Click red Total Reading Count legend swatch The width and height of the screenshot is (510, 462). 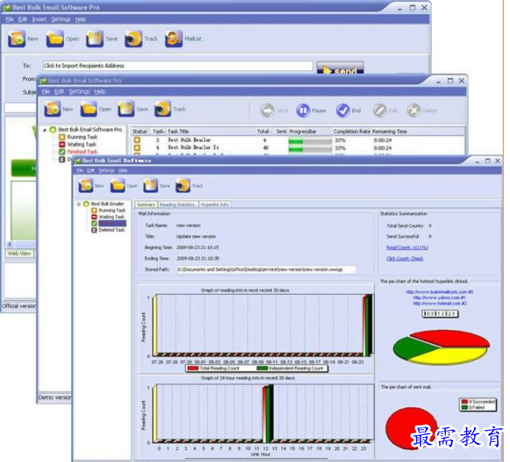pos(193,368)
